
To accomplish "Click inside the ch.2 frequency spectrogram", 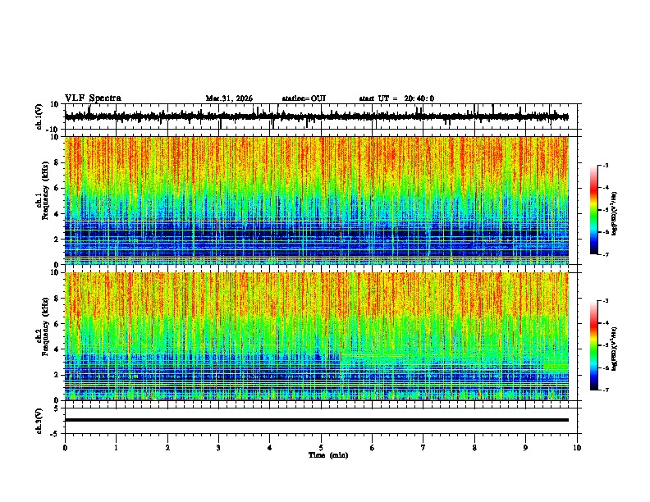I will (317, 336).
